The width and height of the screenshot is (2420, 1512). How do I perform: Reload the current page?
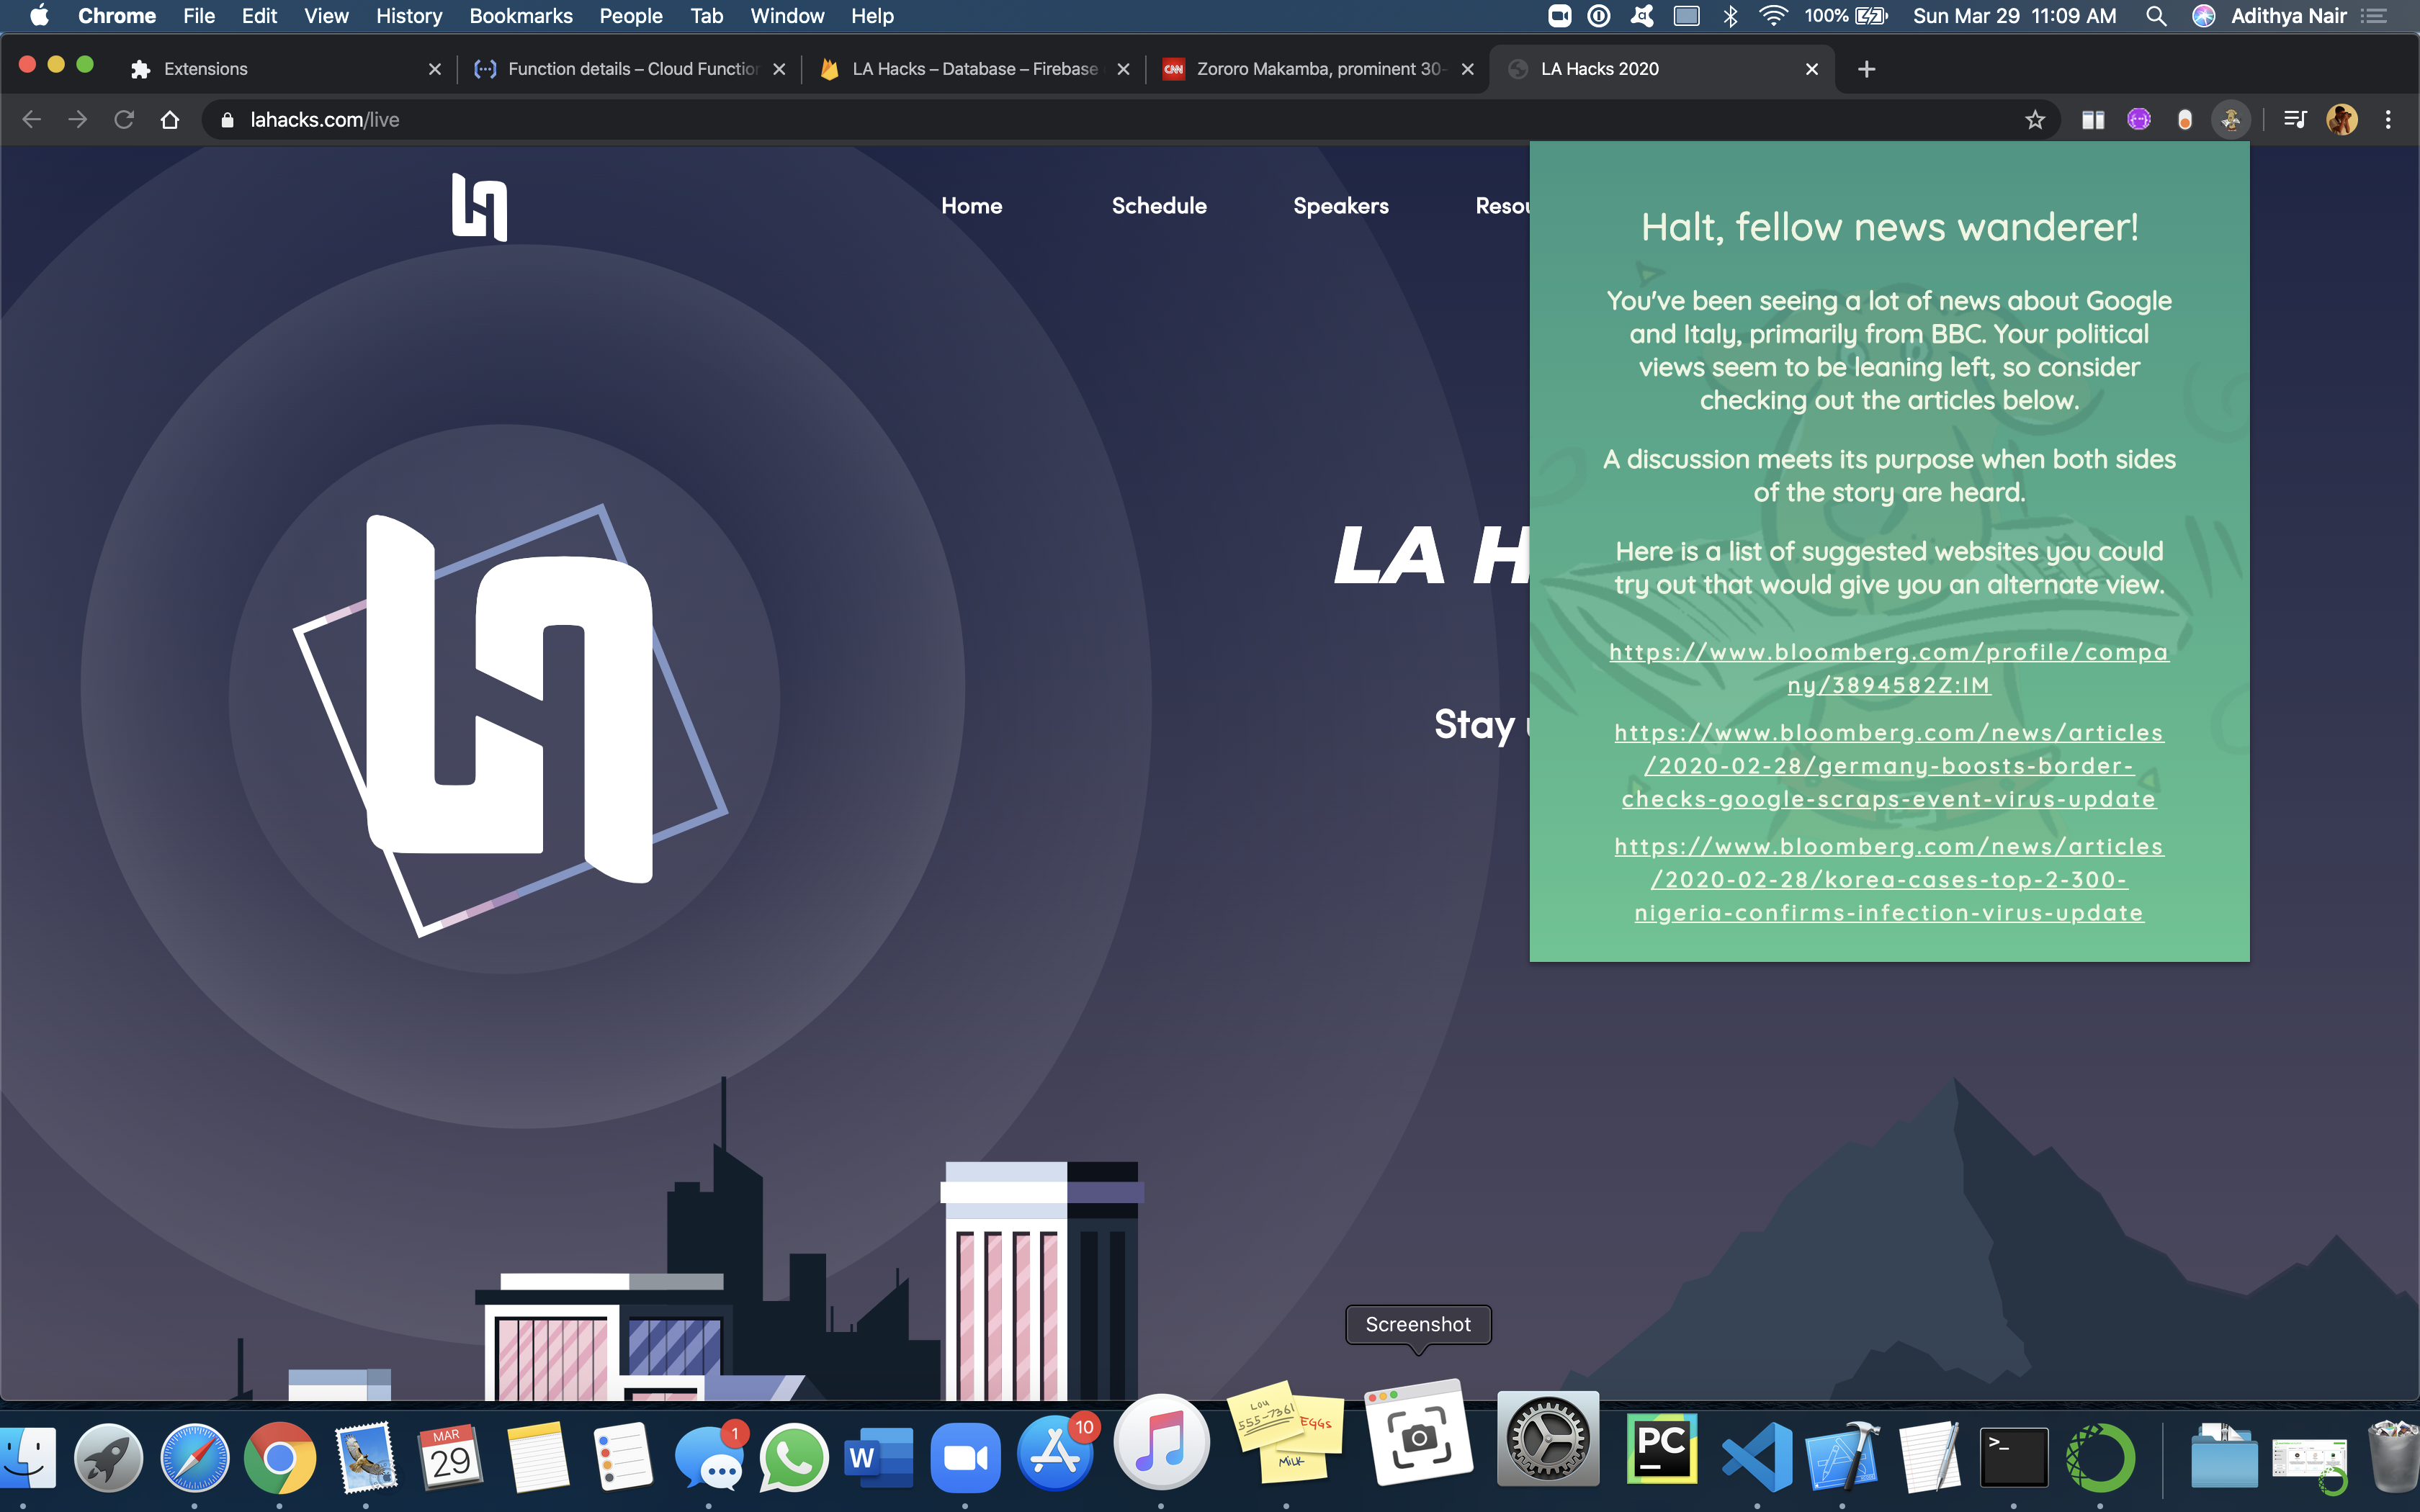coord(124,120)
